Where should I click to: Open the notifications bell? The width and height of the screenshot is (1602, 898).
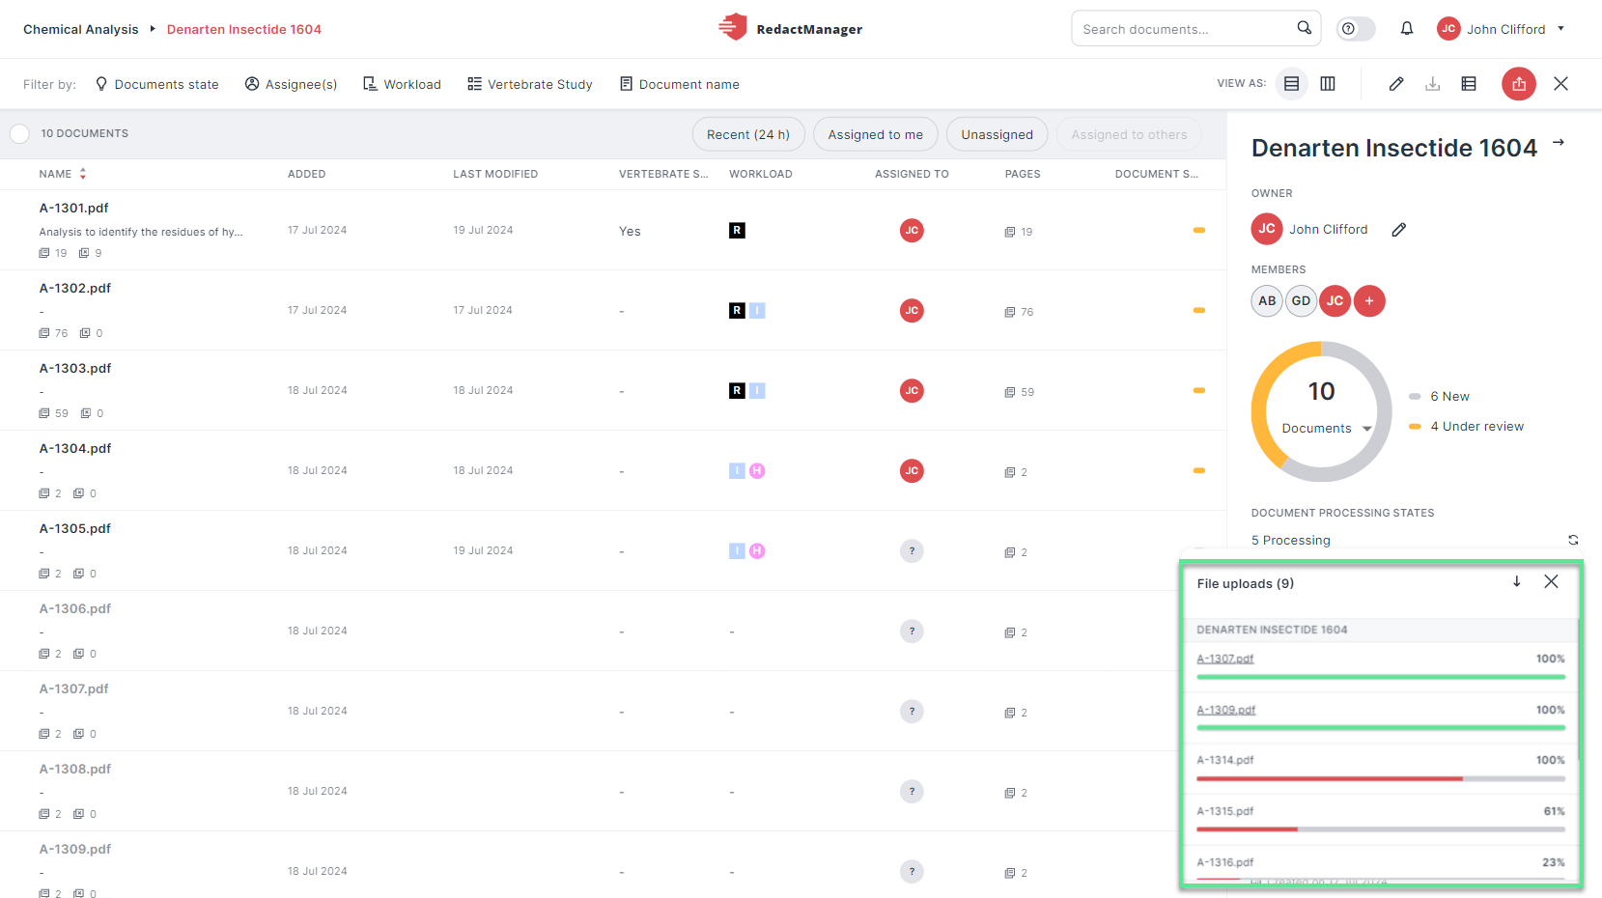[x=1407, y=29]
